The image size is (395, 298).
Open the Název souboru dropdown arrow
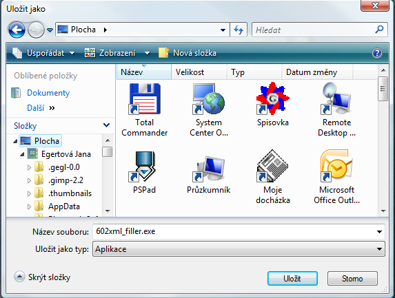coord(379,232)
